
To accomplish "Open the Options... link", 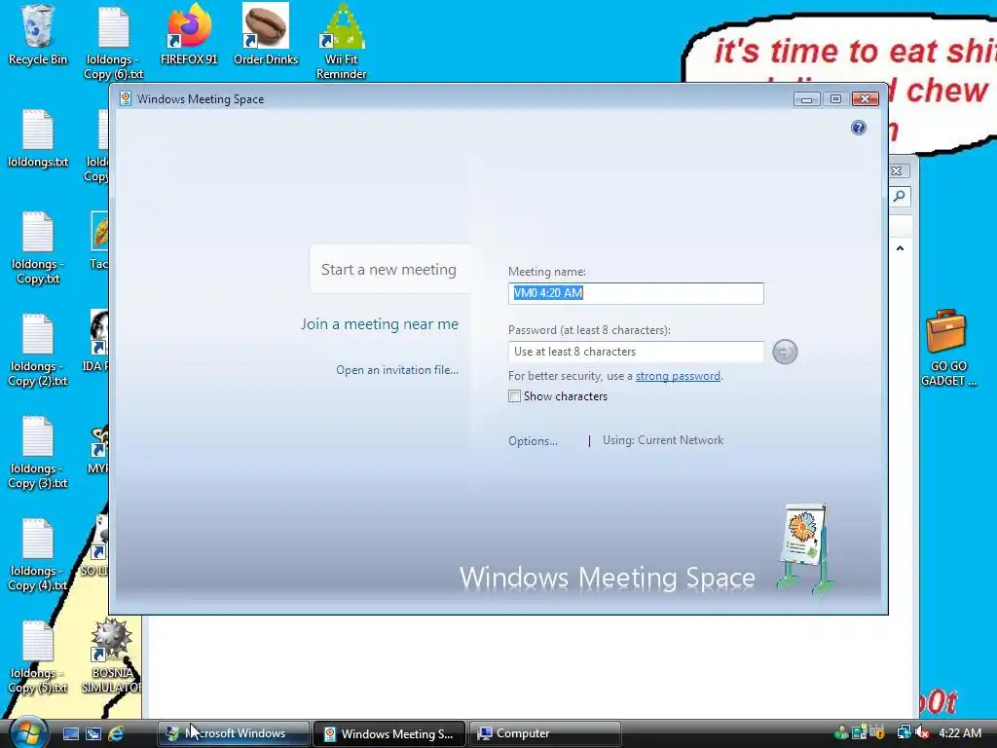I will pos(533,441).
